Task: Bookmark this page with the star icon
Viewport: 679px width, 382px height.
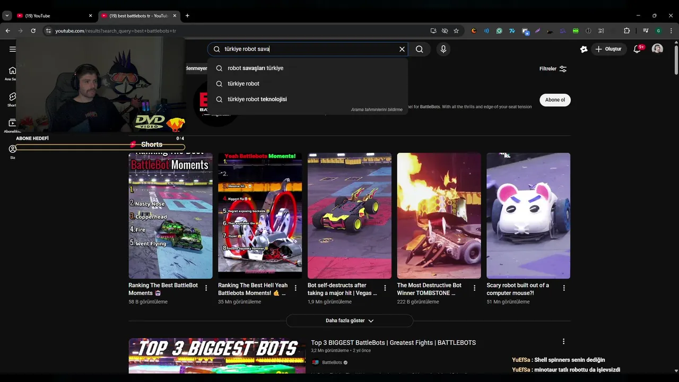Action: 456,31
